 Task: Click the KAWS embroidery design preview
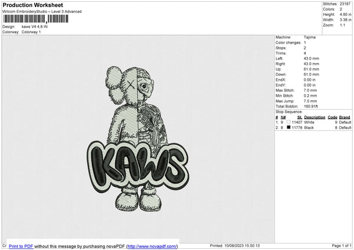137,139
